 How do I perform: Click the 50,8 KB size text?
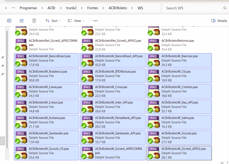click(x=34, y=80)
